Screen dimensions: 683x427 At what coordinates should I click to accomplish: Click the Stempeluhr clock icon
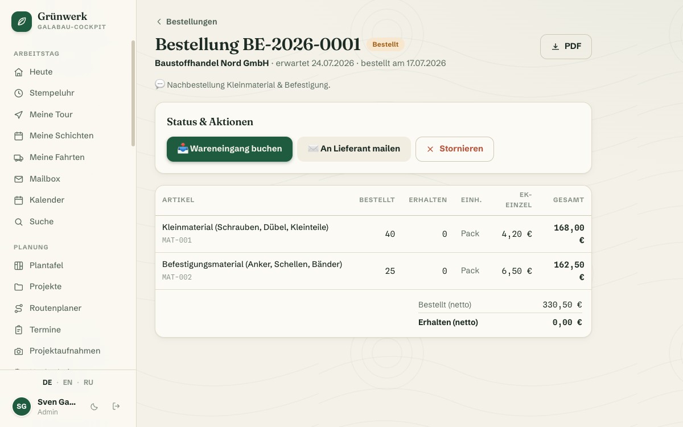pyautogui.click(x=19, y=93)
